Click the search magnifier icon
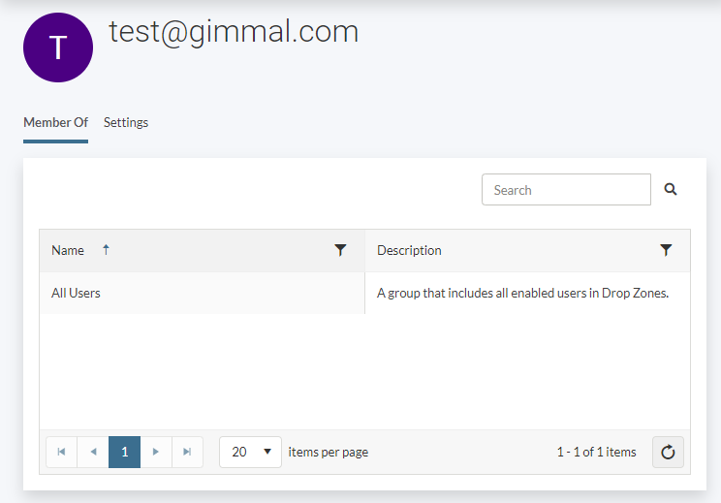721x503 pixels. [671, 190]
